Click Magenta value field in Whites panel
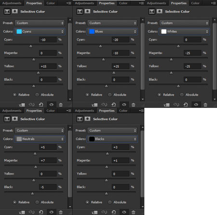The height and width of the screenshot is (215, 217). (192, 53)
